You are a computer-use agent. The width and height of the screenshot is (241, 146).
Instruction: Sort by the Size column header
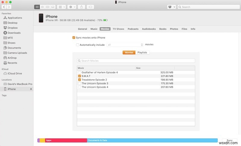[x=155, y=68]
